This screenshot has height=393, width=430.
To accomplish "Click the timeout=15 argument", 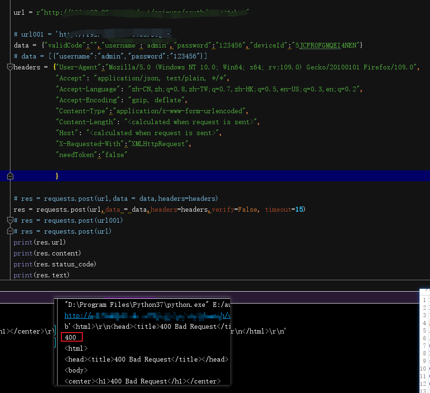I will point(284,210).
